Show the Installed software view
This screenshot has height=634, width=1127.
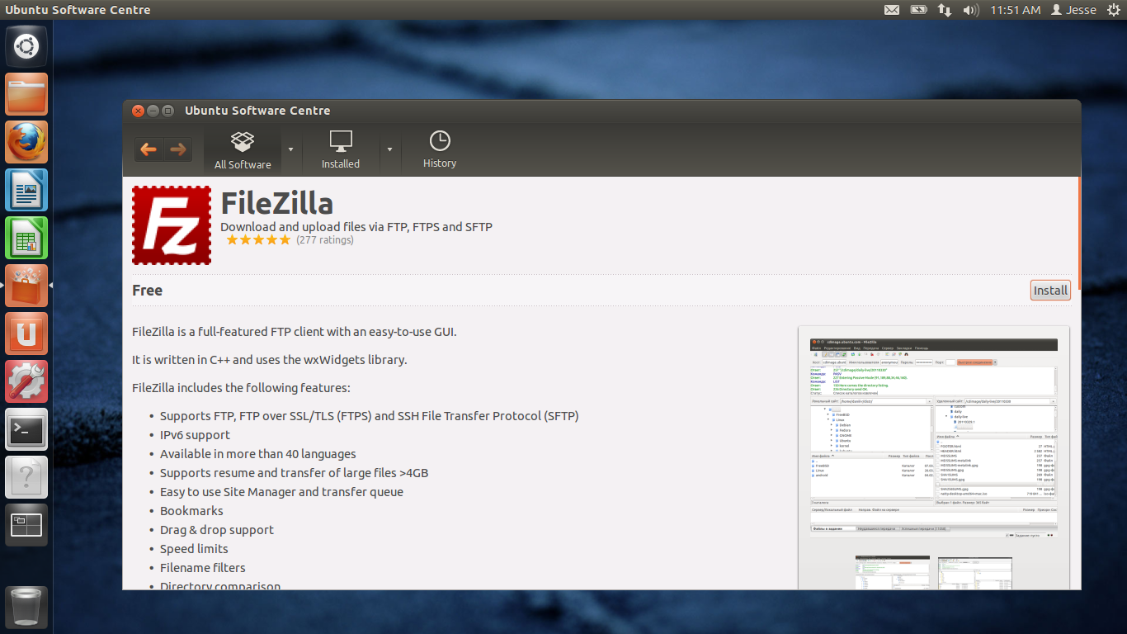pyautogui.click(x=341, y=150)
